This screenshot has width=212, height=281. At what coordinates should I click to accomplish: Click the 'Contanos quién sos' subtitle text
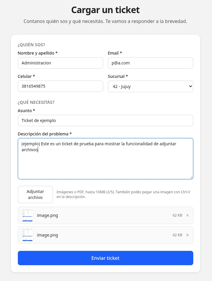pyautogui.click(x=105, y=21)
